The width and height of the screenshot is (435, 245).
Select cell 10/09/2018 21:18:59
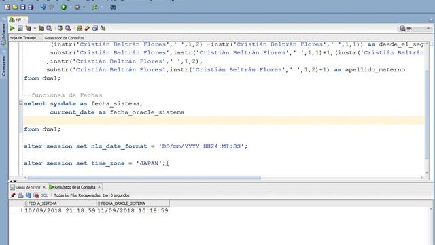coord(60,210)
